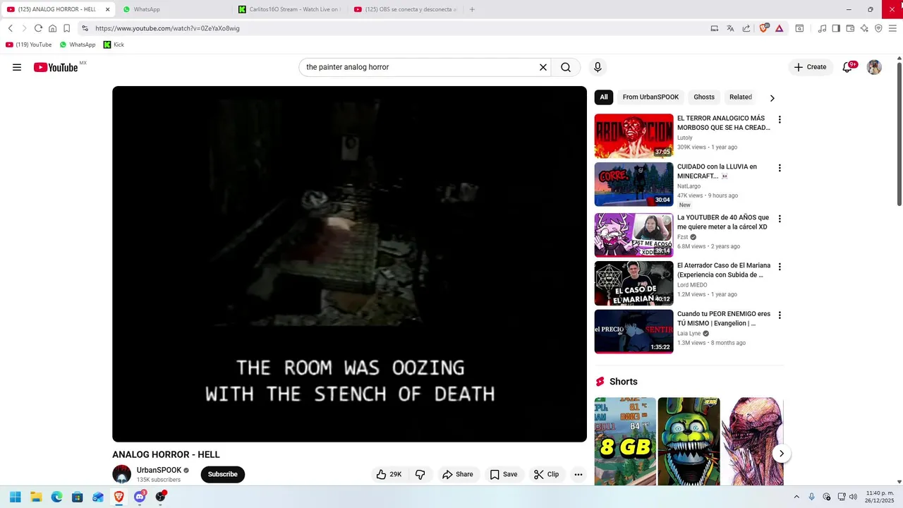Open EL TERROR ANALOGICO video thumbnail

634,136
